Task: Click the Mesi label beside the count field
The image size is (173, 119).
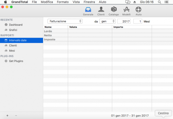Action: click(147, 21)
